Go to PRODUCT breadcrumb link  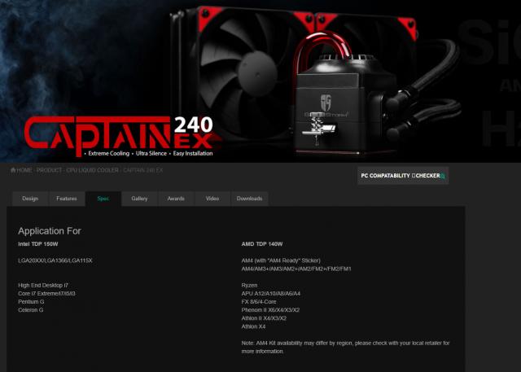(x=49, y=170)
